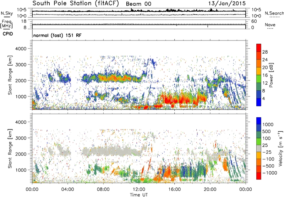
Task: Click the 'Slant Range [km]' label of power panel
Action: [x=10, y=75]
